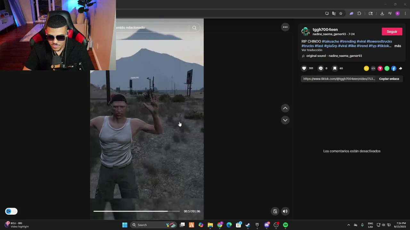410x230 pixels.
Task: Pause the playing TikTok video
Action: (x=147, y=119)
